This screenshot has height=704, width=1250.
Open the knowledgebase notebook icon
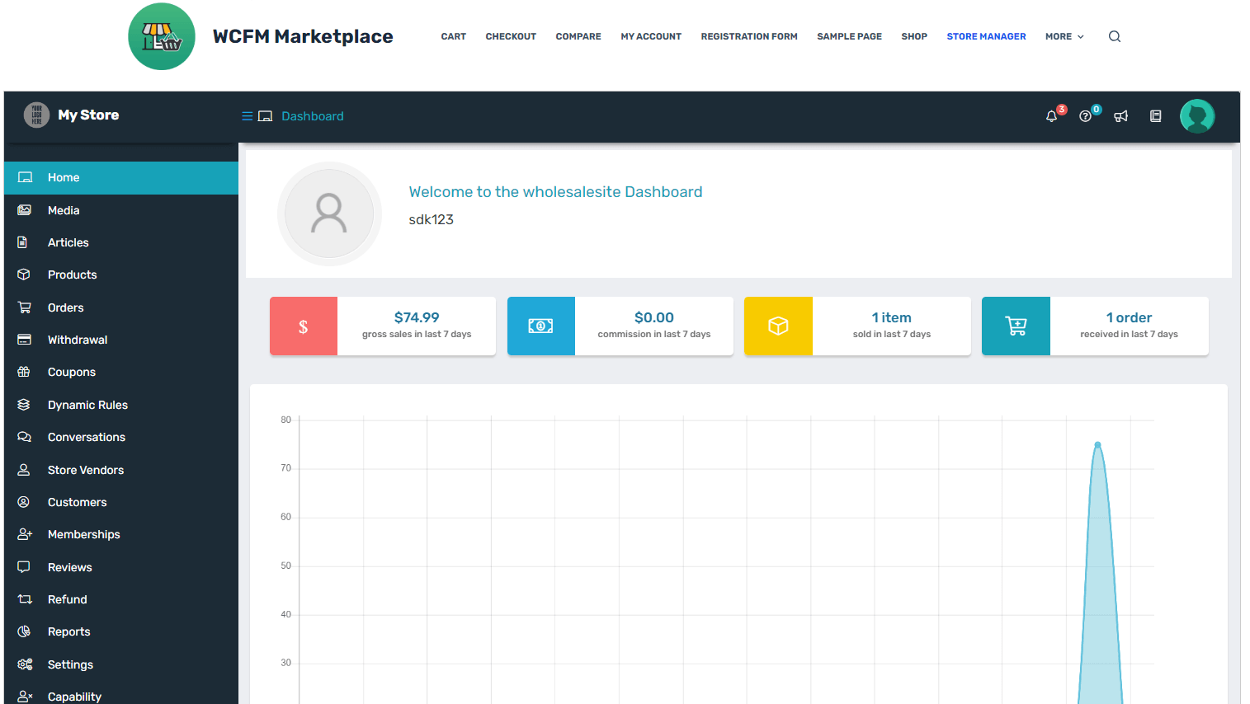1156,116
